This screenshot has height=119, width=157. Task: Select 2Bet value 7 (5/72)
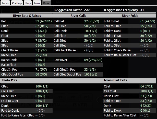(41, 41)
